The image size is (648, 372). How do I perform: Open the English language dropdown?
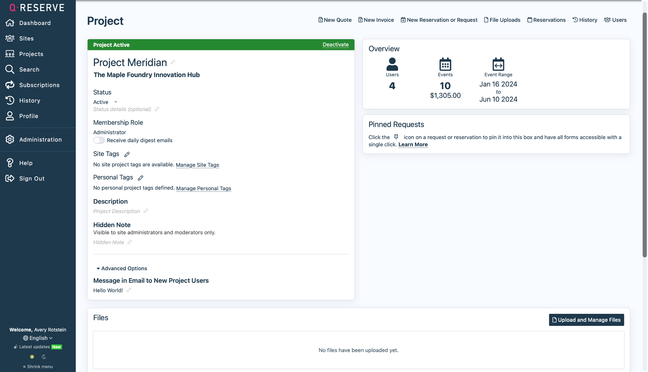coord(38,338)
